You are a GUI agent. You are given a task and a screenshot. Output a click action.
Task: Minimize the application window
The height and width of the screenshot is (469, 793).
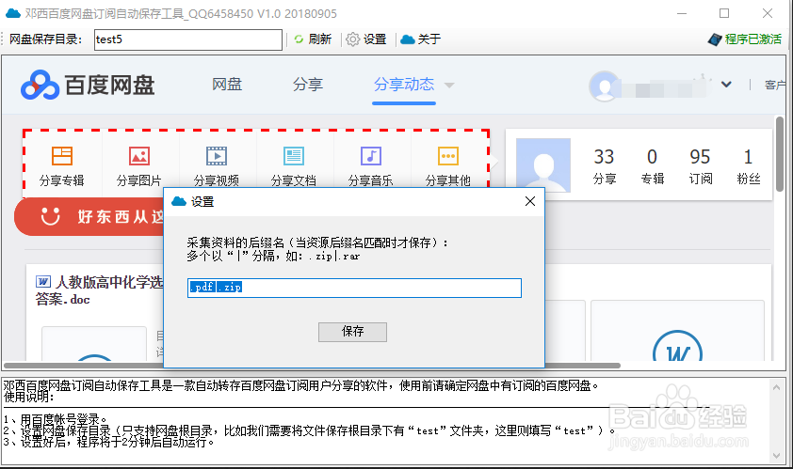681,14
